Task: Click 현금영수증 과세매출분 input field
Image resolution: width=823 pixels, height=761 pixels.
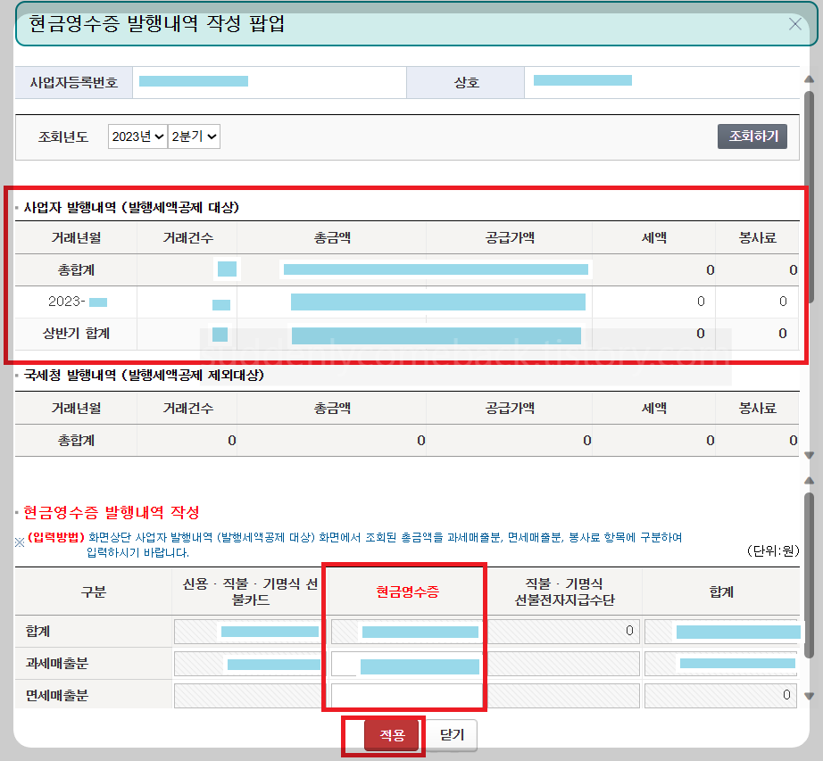Action: pos(406,664)
